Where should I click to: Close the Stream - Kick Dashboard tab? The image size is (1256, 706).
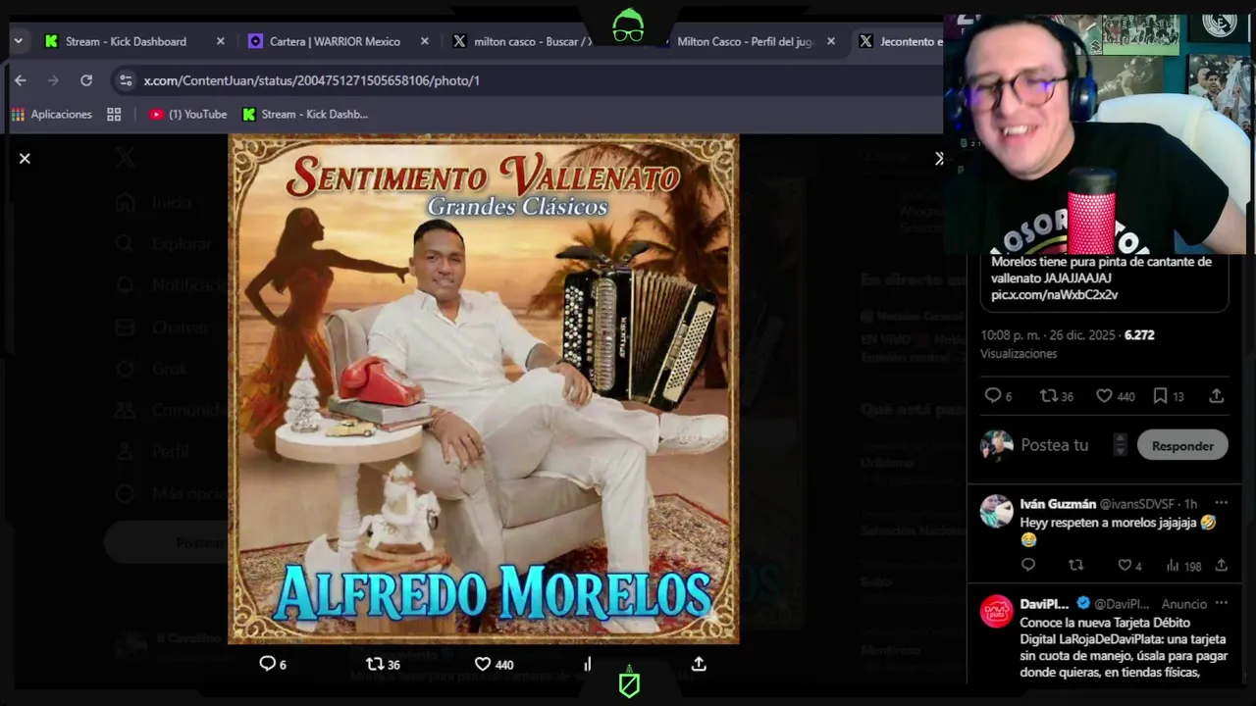pos(220,41)
